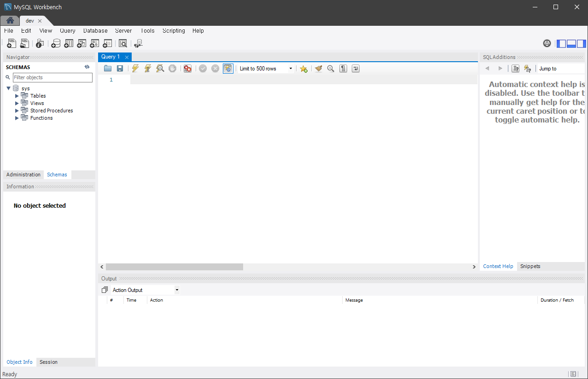Open Session tab

[48, 362]
